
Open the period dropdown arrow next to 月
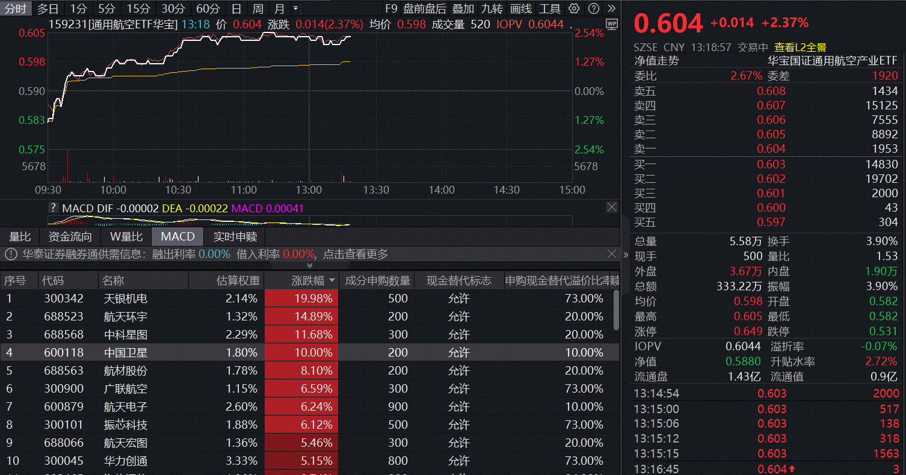click(x=295, y=8)
